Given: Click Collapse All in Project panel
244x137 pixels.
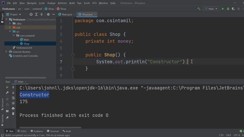Looking at the screenshot, I should point(42,14).
